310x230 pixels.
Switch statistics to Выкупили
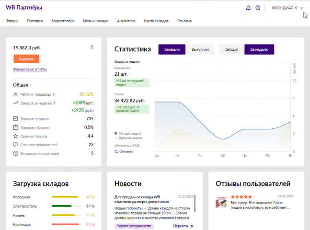point(200,49)
